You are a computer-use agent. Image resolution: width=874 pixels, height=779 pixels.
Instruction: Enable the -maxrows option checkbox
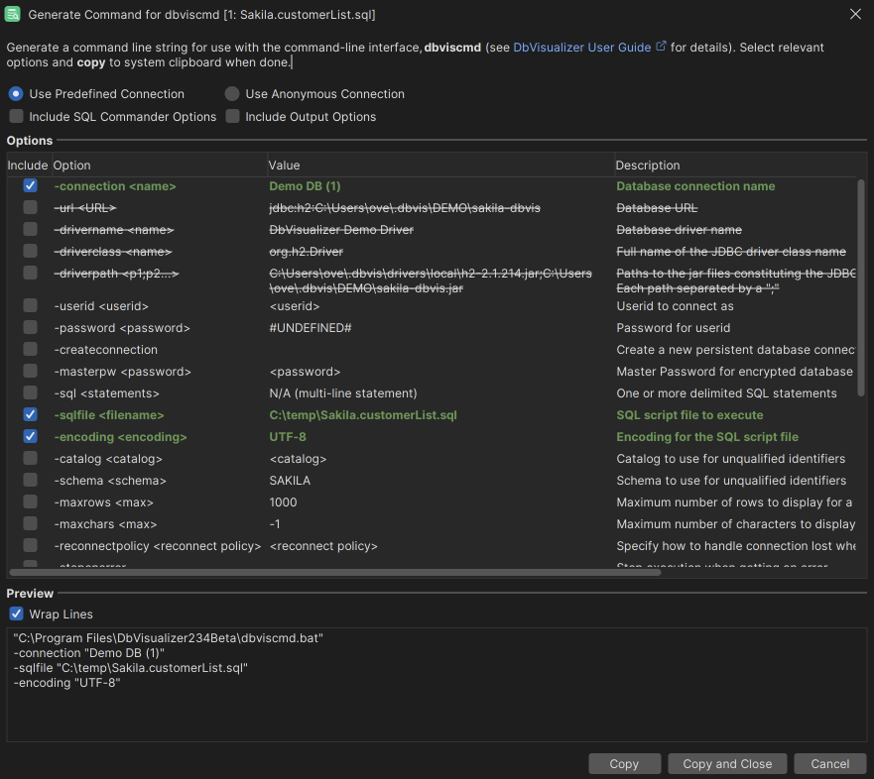click(29, 502)
